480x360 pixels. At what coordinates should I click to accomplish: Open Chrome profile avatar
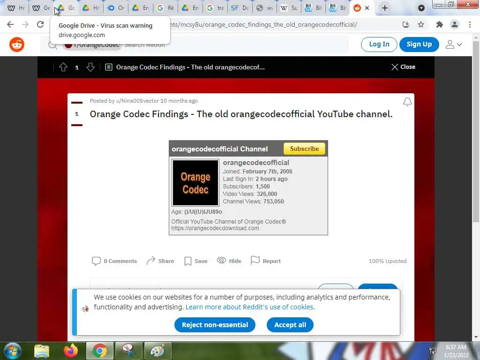point(455,24)
